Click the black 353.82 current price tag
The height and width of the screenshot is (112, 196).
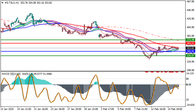click(x=190, y=48)
